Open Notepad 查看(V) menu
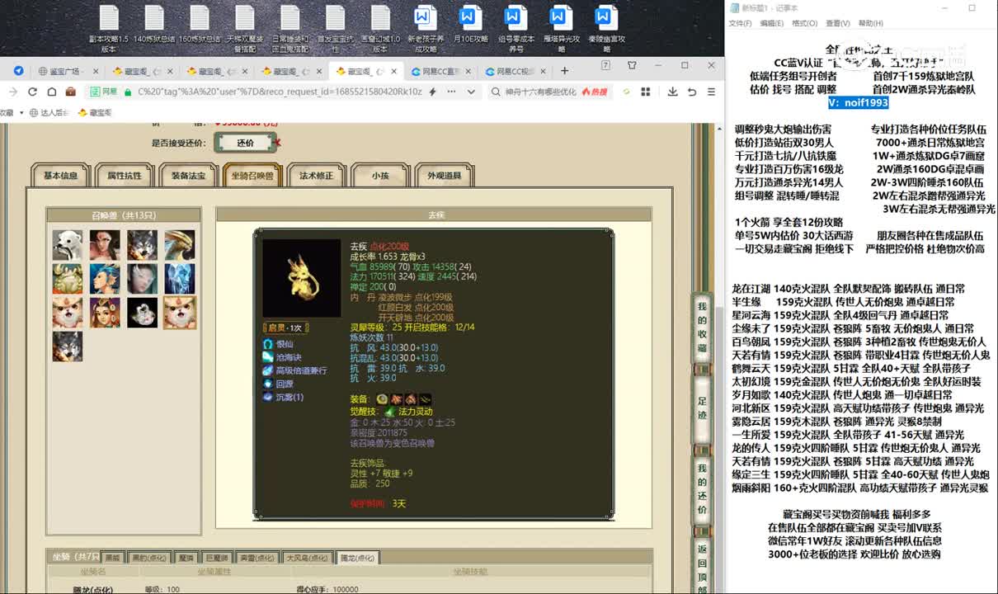Screen dimensions: 998x594 837,23
